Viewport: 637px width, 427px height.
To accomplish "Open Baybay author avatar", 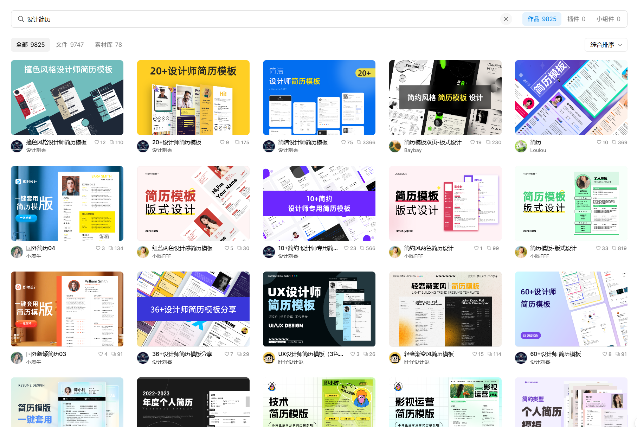I will pyautogui.click(x=395, y=146).
